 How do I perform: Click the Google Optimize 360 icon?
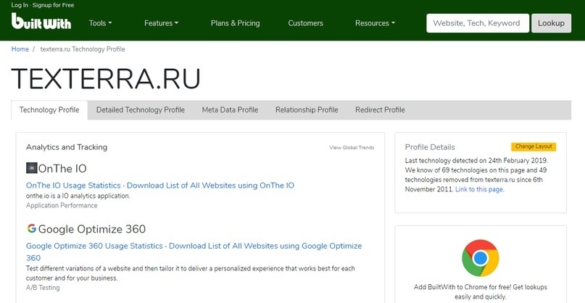[x=31, y=229]
